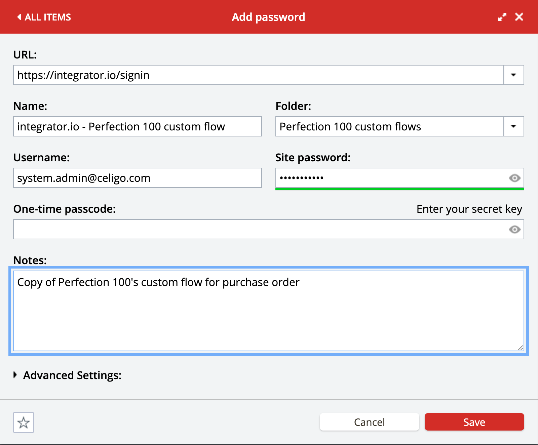Save the new password entry
This screenshot has width=538, height=445.
point(474,422)
